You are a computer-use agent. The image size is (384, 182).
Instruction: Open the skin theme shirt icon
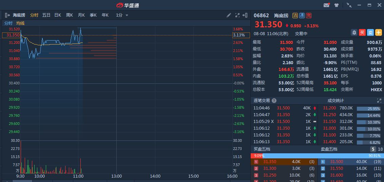coord(337,5)
